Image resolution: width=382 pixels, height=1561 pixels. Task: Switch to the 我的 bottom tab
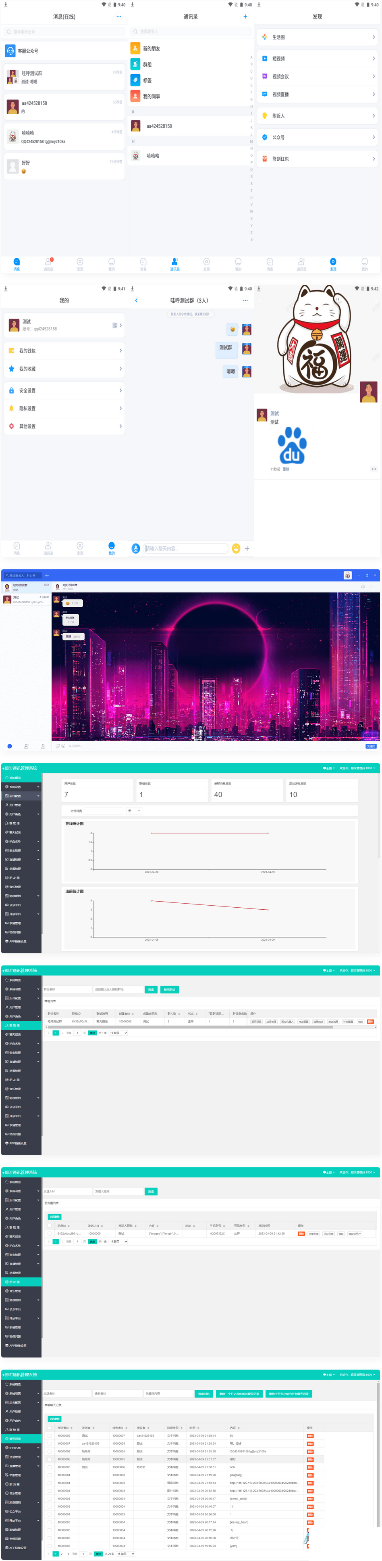pyautogui.click(x=111, y=548)
